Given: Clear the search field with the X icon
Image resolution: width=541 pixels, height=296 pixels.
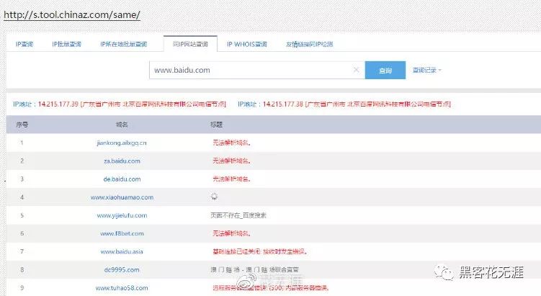Looking at the screenshot, I should 356,70.
